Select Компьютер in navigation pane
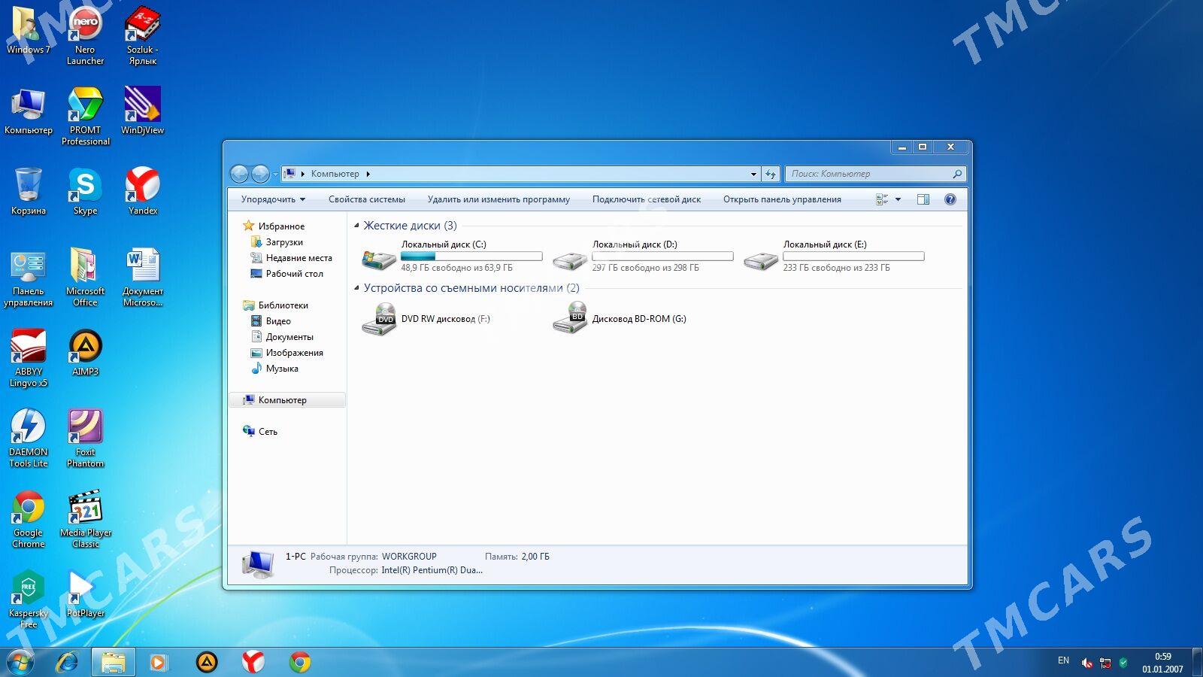Screen dimensions: 1203x677 (286, 400)
